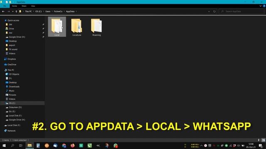Open Downloads in sidebar

(14, 87)
